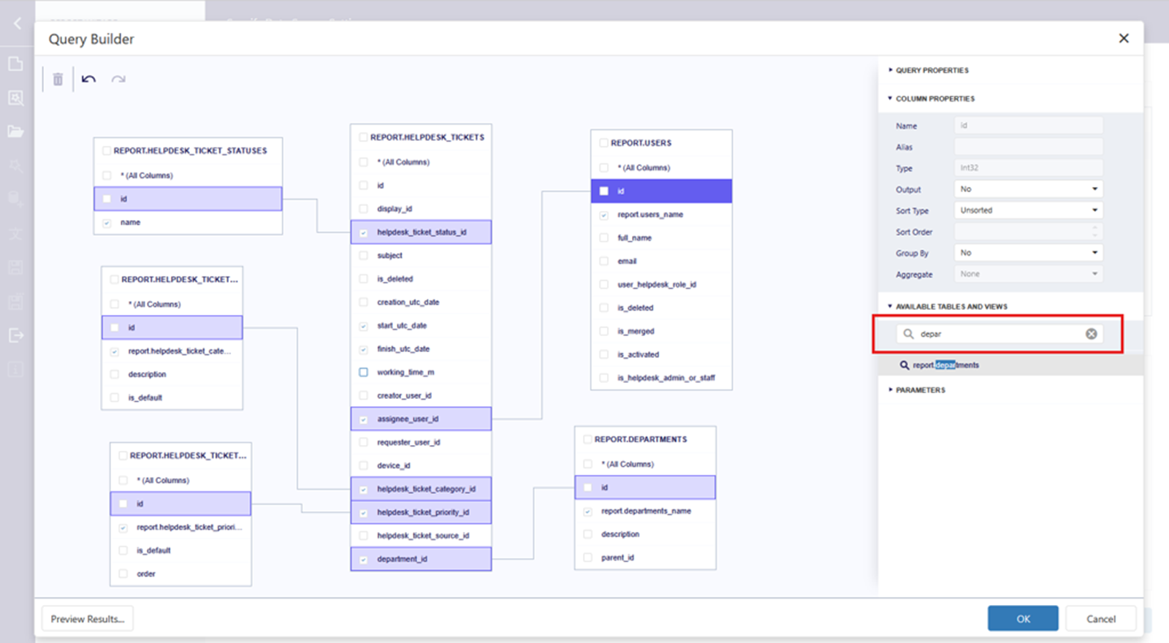Image resolution: width=1169 pixels, height=643 pixels.
Task: Toggle the working_time_m column checkbox
Action: click(x=363, y=373)
